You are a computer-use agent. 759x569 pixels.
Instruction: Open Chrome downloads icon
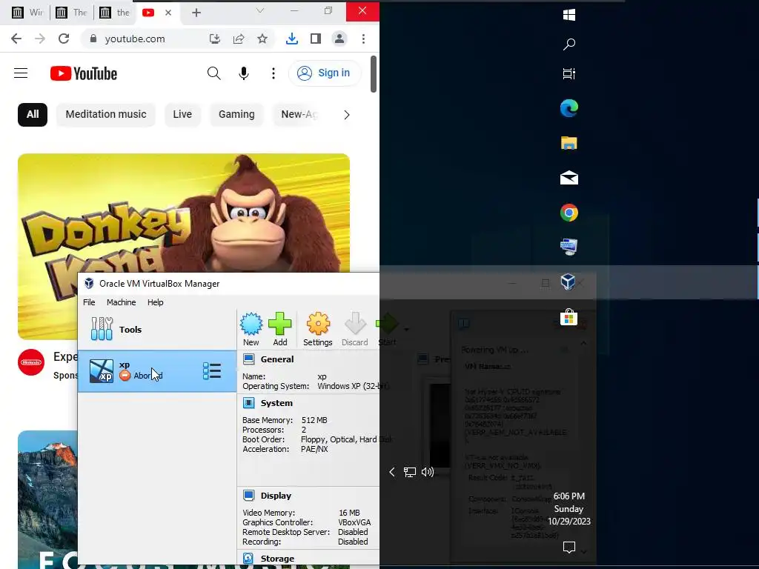(292, 39)
